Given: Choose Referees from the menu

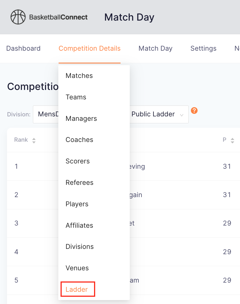Looking at the screenshot, I should pos(80,183).
